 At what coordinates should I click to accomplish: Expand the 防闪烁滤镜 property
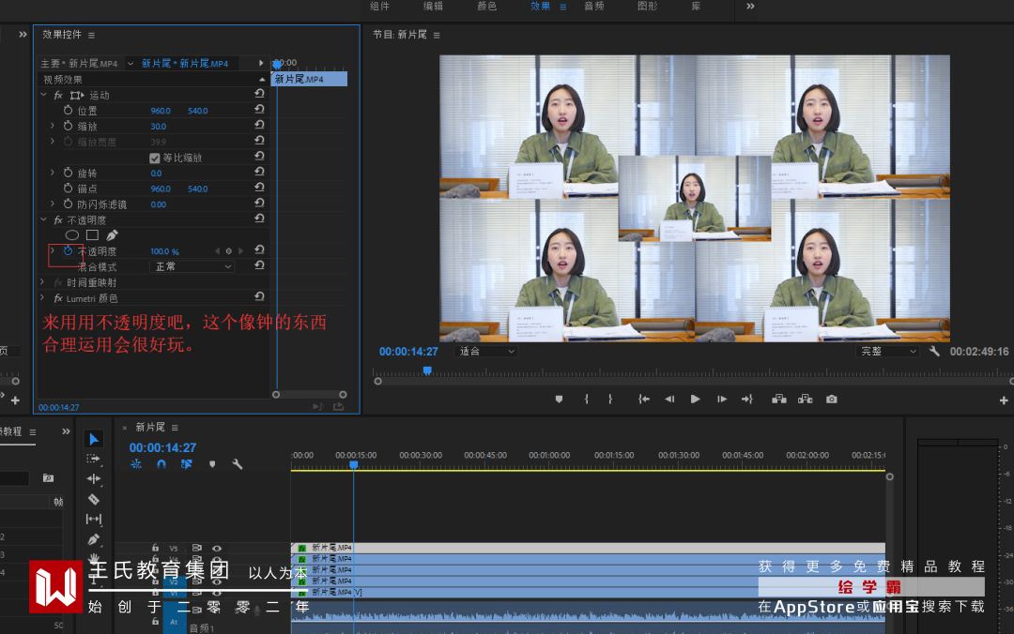coord(53,204)
